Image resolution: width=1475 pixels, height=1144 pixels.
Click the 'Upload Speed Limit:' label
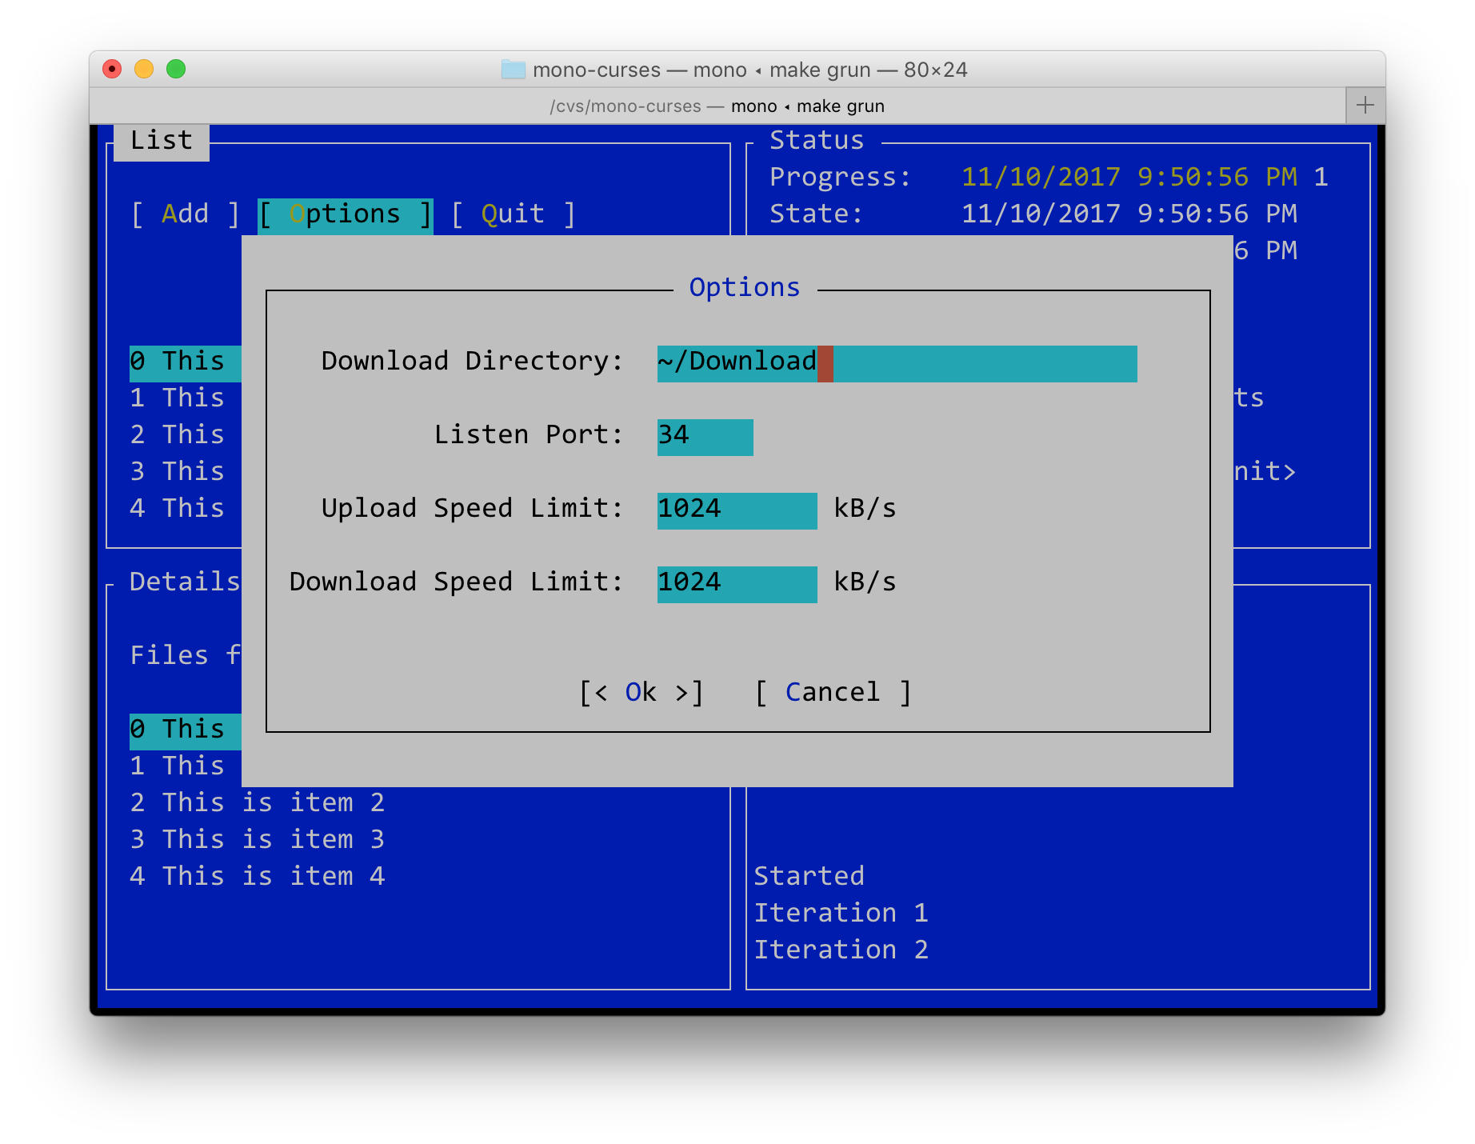point(472,509)
